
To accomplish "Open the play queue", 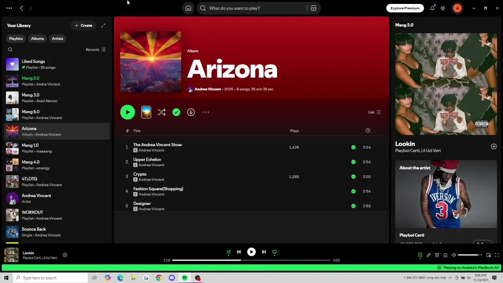I will (x=437, y=255).
